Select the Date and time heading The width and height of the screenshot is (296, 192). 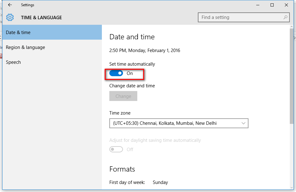click(x=132, y=37)
